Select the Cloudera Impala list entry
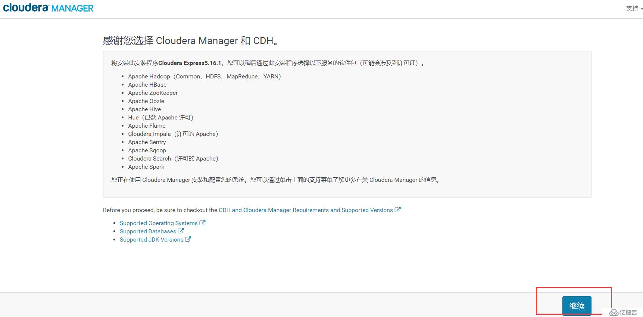This screenshot has width=643, height=317. point(173,134)
